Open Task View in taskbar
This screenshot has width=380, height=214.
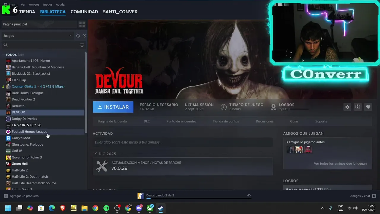click(19, 208)
